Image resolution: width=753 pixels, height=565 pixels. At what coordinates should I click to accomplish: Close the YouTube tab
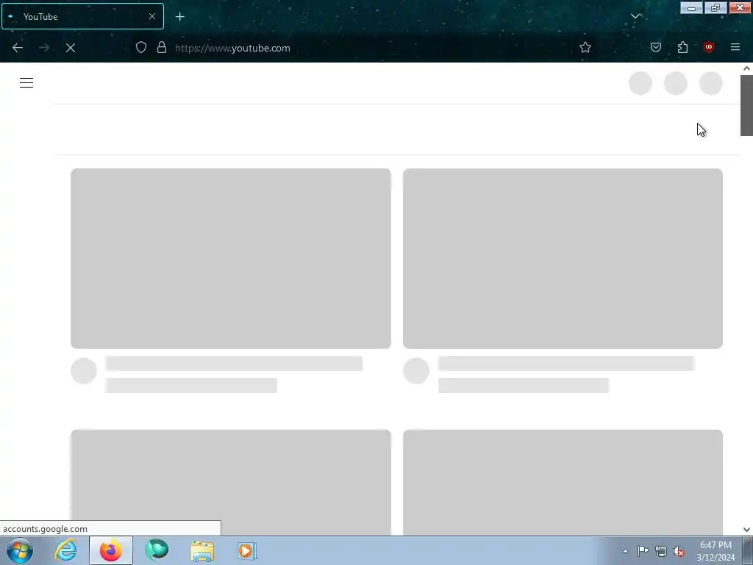click(x=152, y=16)
